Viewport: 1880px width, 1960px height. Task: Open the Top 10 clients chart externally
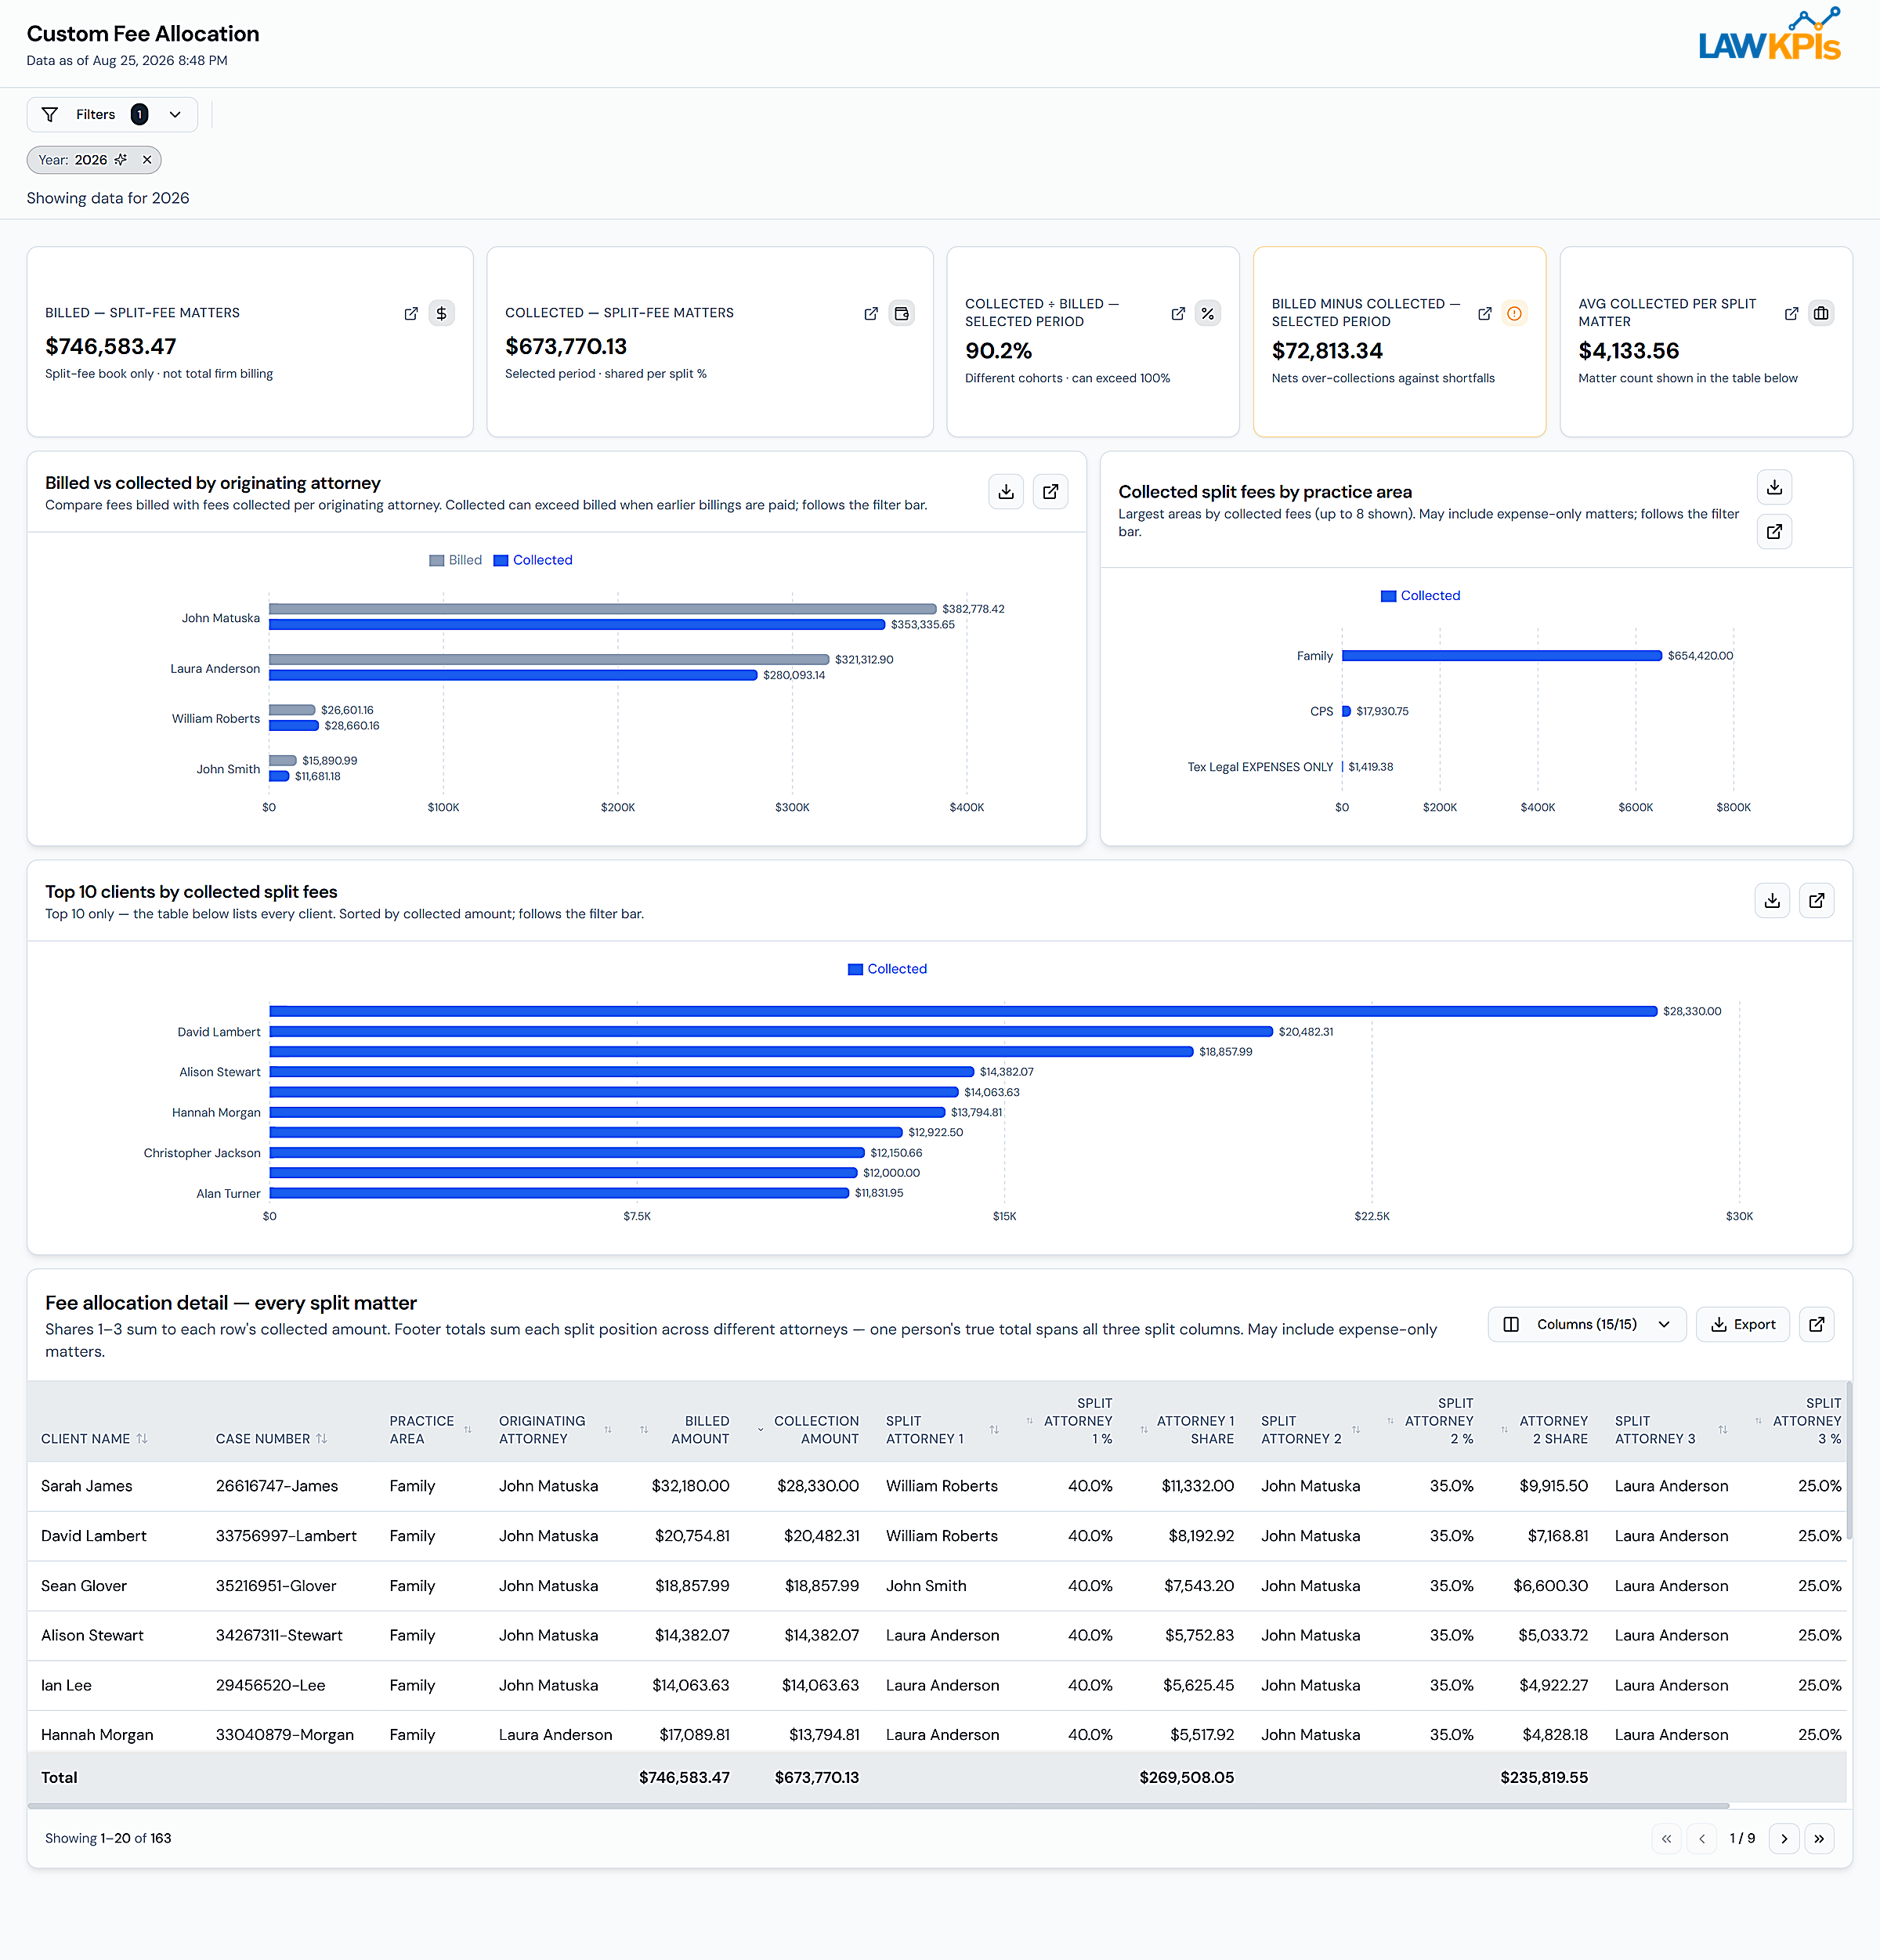[1816, 900]
